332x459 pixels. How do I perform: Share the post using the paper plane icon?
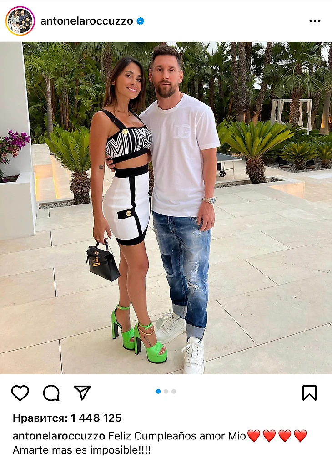[82, 393]
